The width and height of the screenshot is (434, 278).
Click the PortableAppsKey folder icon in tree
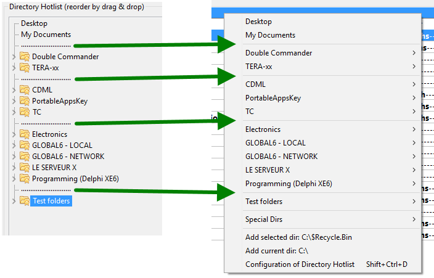coord(25,101)
